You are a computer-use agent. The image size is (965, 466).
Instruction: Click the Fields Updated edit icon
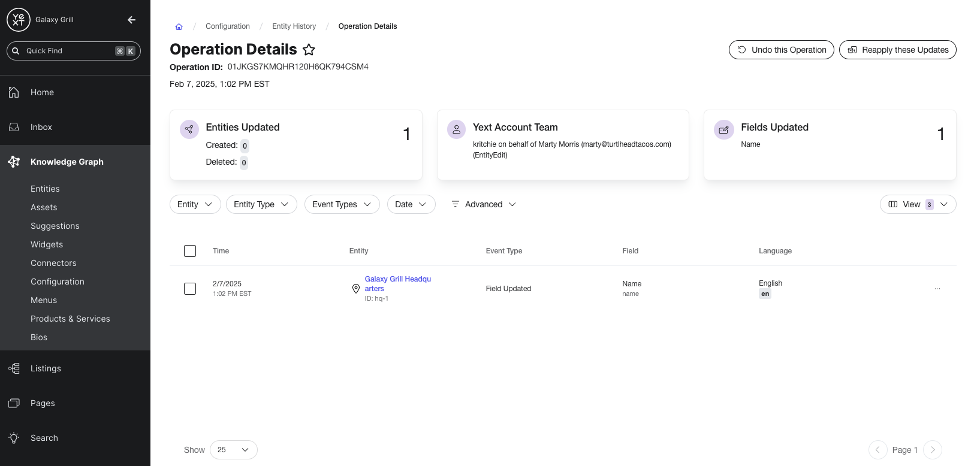[723, 129]
